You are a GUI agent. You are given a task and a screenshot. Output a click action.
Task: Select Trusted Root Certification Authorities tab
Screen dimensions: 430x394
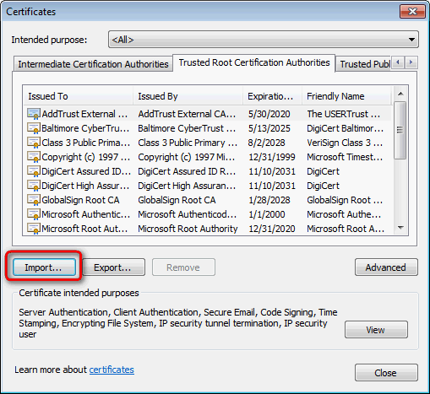tap(254, 62)
